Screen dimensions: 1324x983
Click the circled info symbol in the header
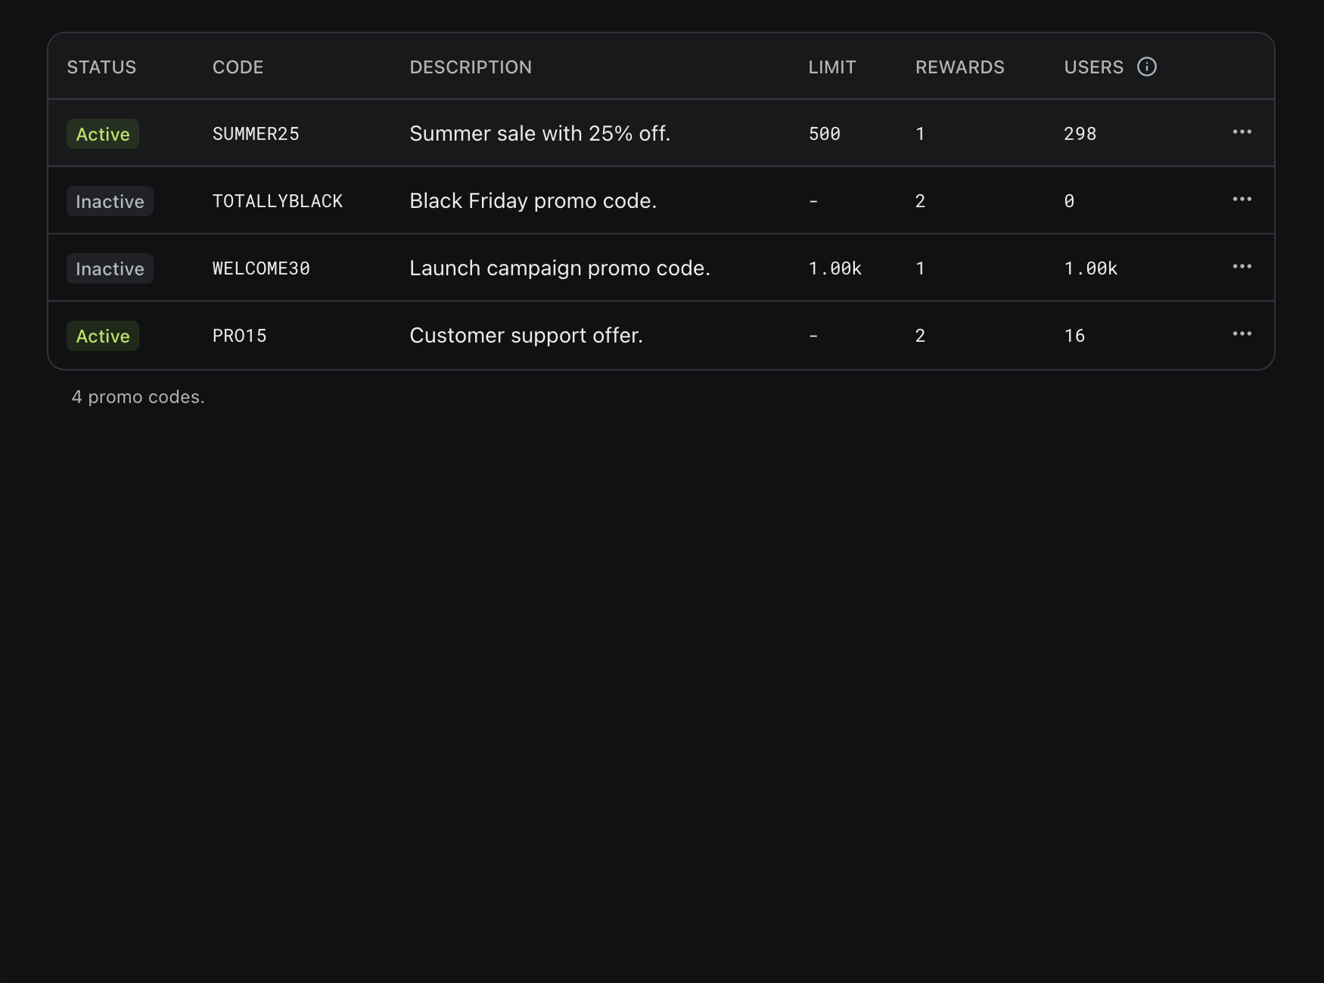tap(1147, 67)
